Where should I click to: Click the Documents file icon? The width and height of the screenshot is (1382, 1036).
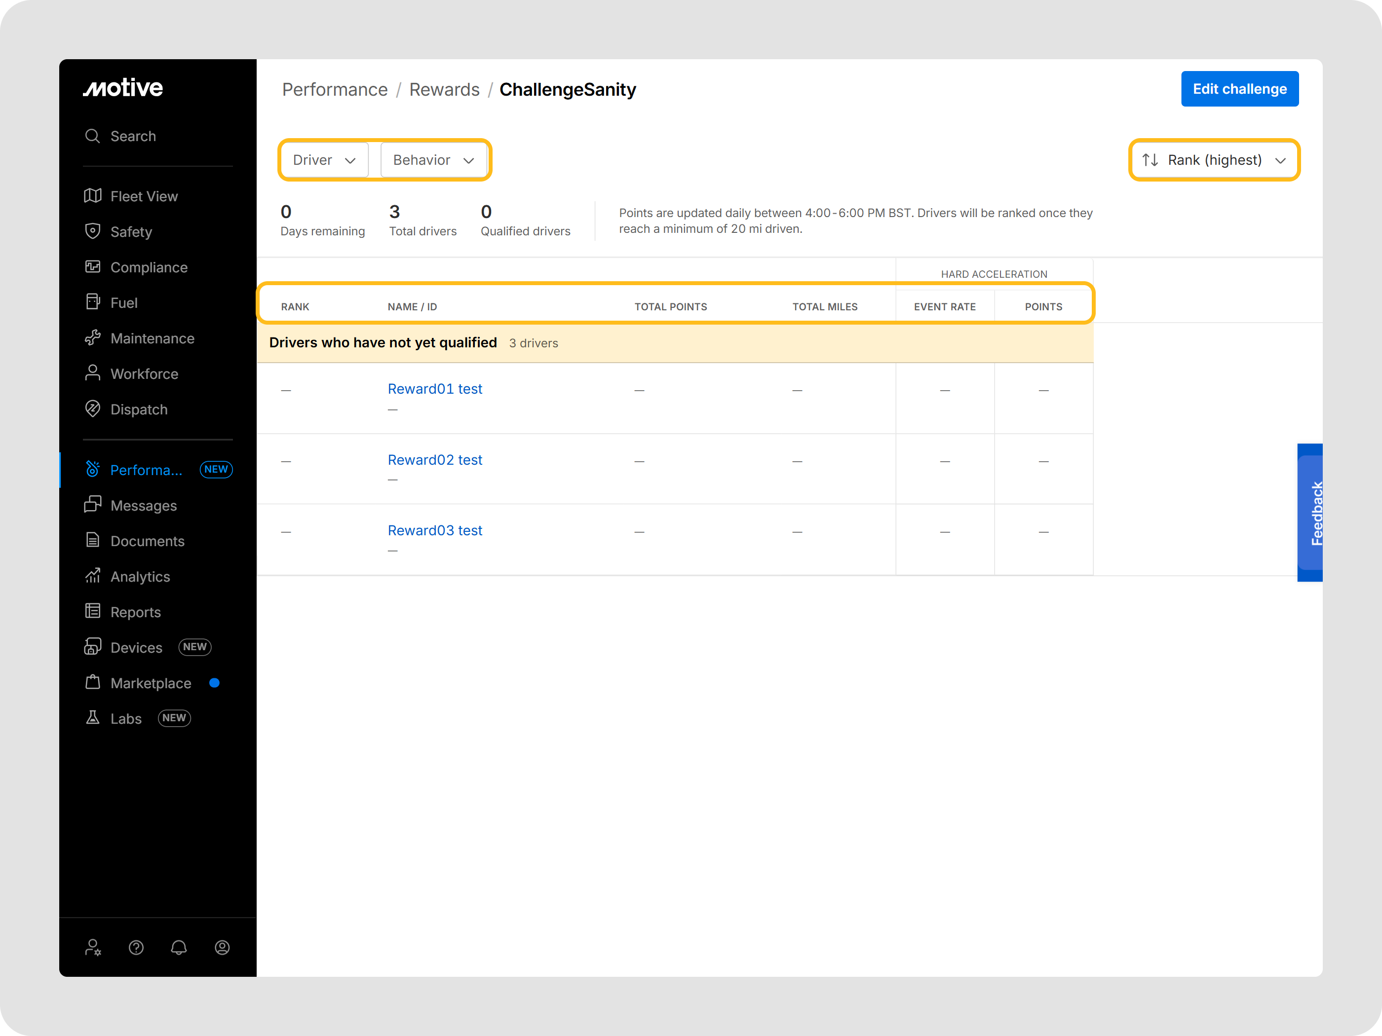click(x=92, y=540)
